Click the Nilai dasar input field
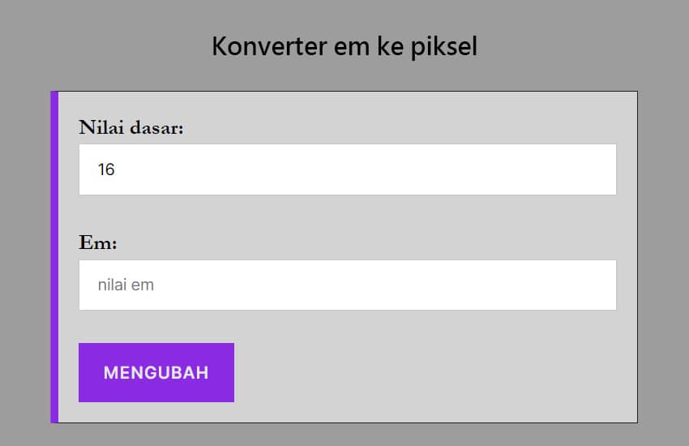Screen dimensions: 689x446 (x=347, y=169)
